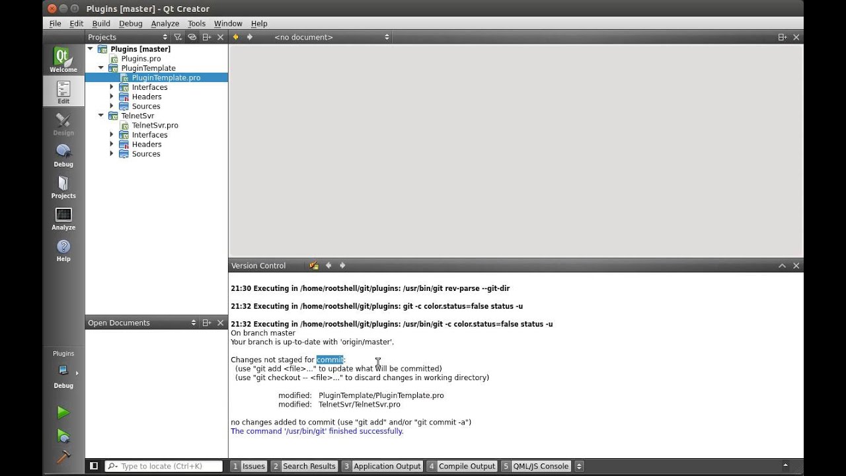Expand Sources under TelnetSvr
846x476 pixels.
pyautogui.click(x=112, y=154)
